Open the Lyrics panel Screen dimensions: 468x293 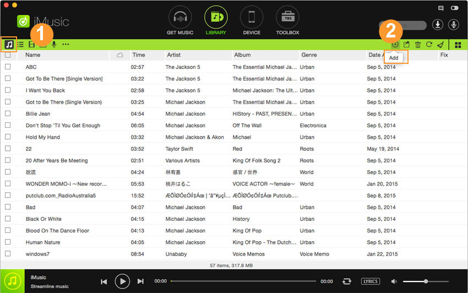pyautogui.click(x=371, y=281)
